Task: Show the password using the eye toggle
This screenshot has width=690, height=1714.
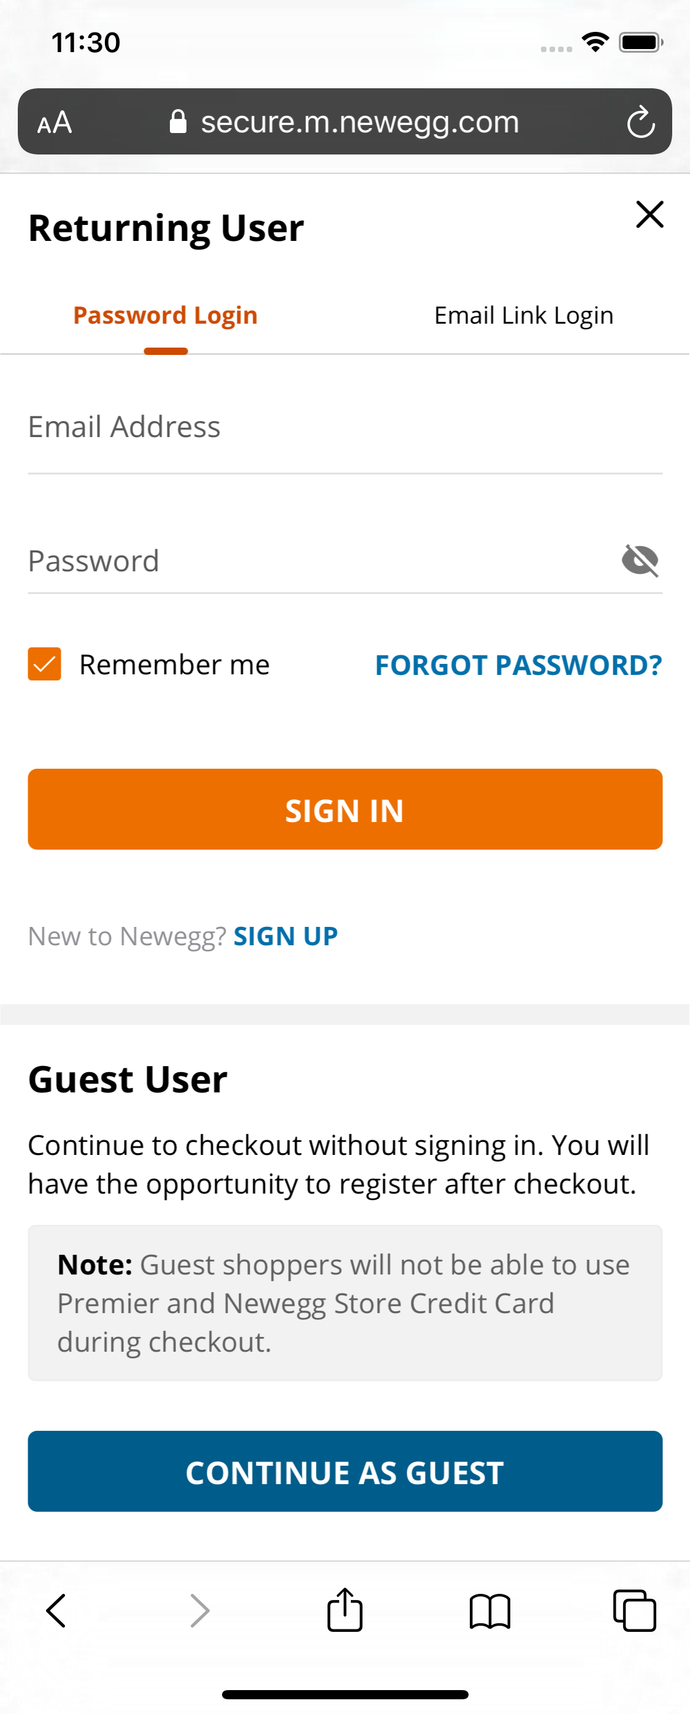Action: (x=640, y=561)
